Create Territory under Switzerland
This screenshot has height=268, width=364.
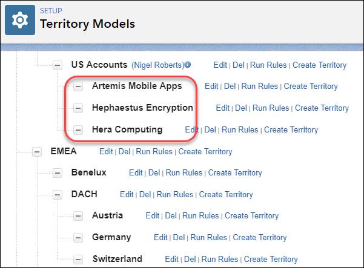click(271, 259)
